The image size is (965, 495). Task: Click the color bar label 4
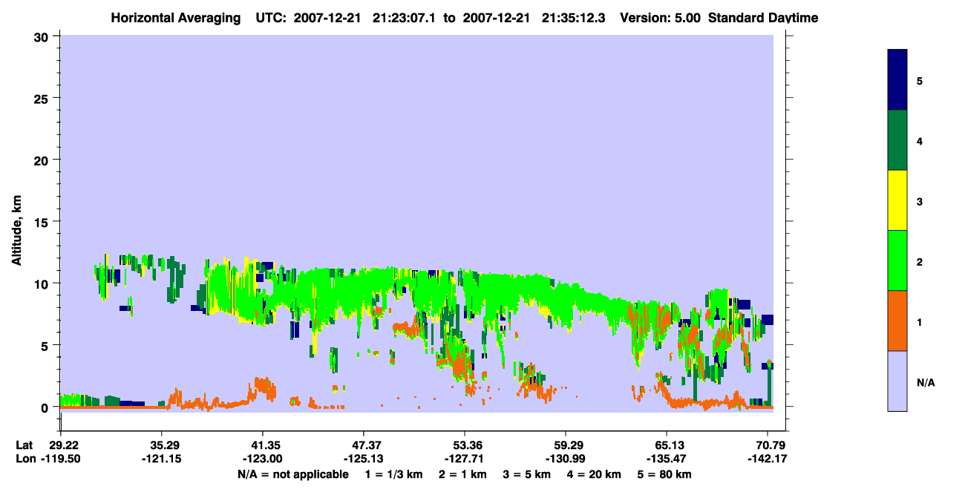(919, 140)
